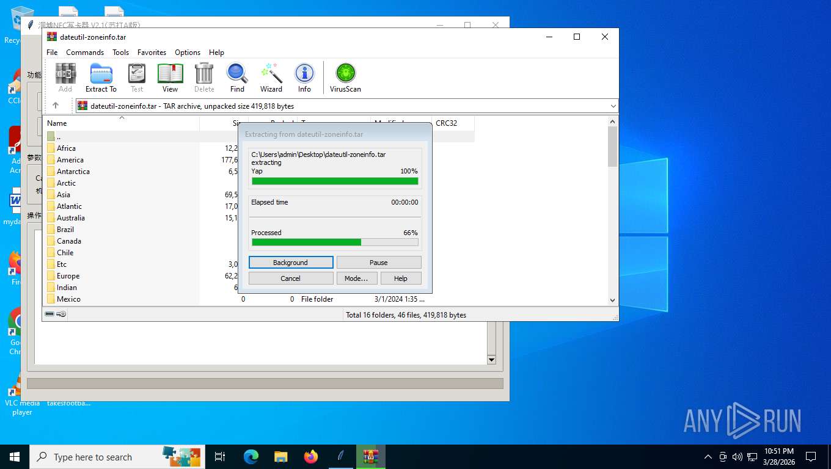Click the taskbar clock showing 10:51 PM
Viewport: 831px width, 469px height.
(778, 457)
